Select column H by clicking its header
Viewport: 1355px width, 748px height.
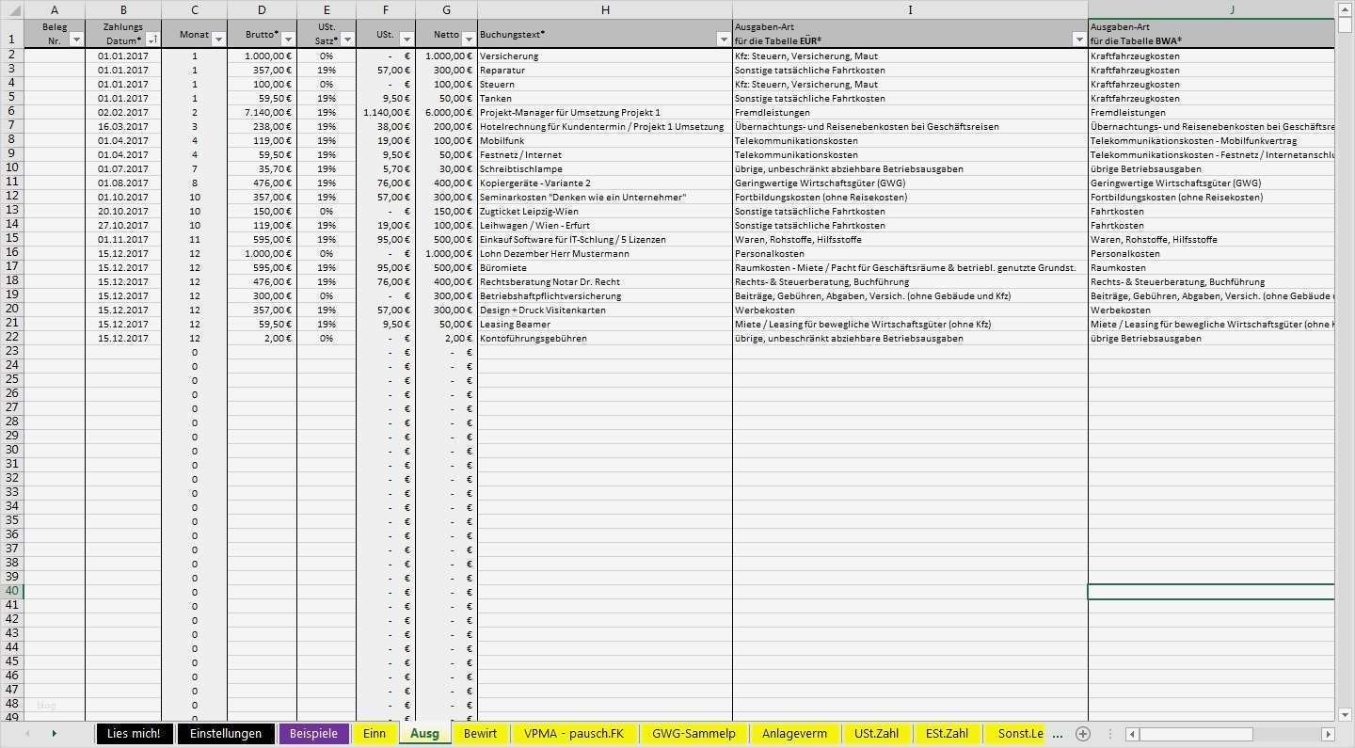pos(605,10)
